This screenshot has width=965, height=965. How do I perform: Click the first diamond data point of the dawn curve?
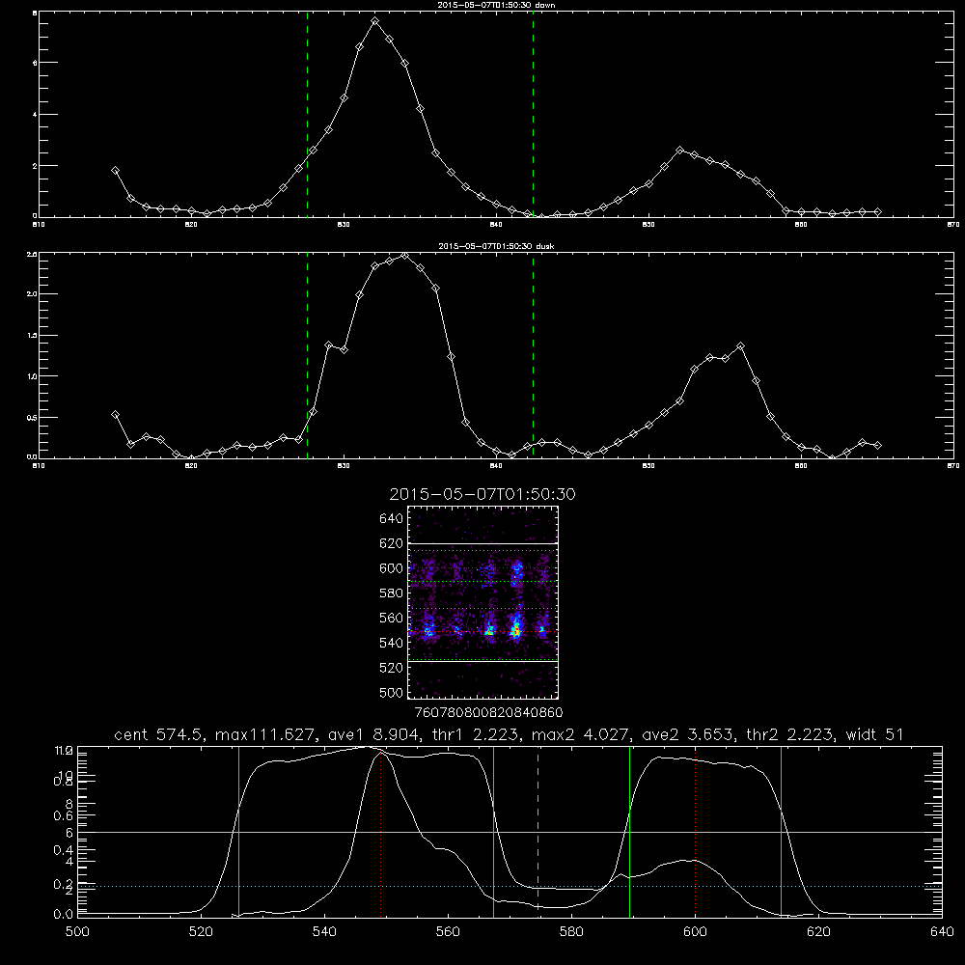[x=115, y=171]
